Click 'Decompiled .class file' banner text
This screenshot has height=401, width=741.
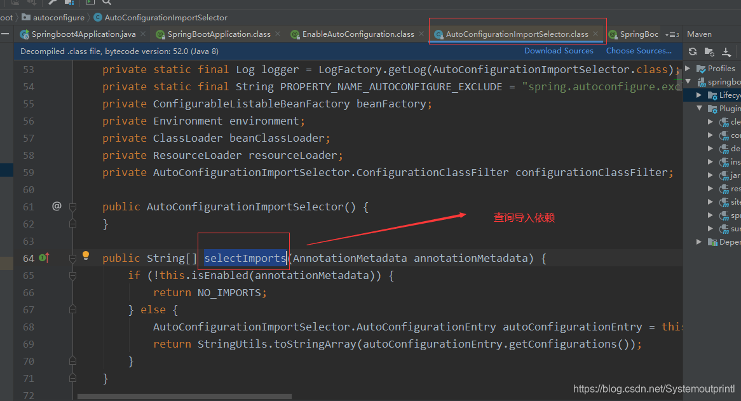coord(119,51)
